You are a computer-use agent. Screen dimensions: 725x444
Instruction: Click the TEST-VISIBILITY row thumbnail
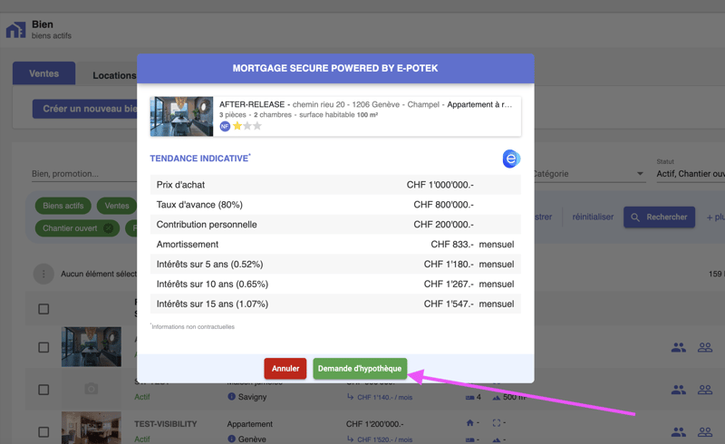(92, 428)
